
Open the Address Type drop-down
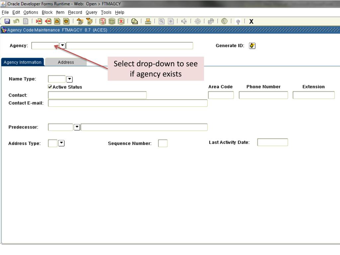point(61,143)
